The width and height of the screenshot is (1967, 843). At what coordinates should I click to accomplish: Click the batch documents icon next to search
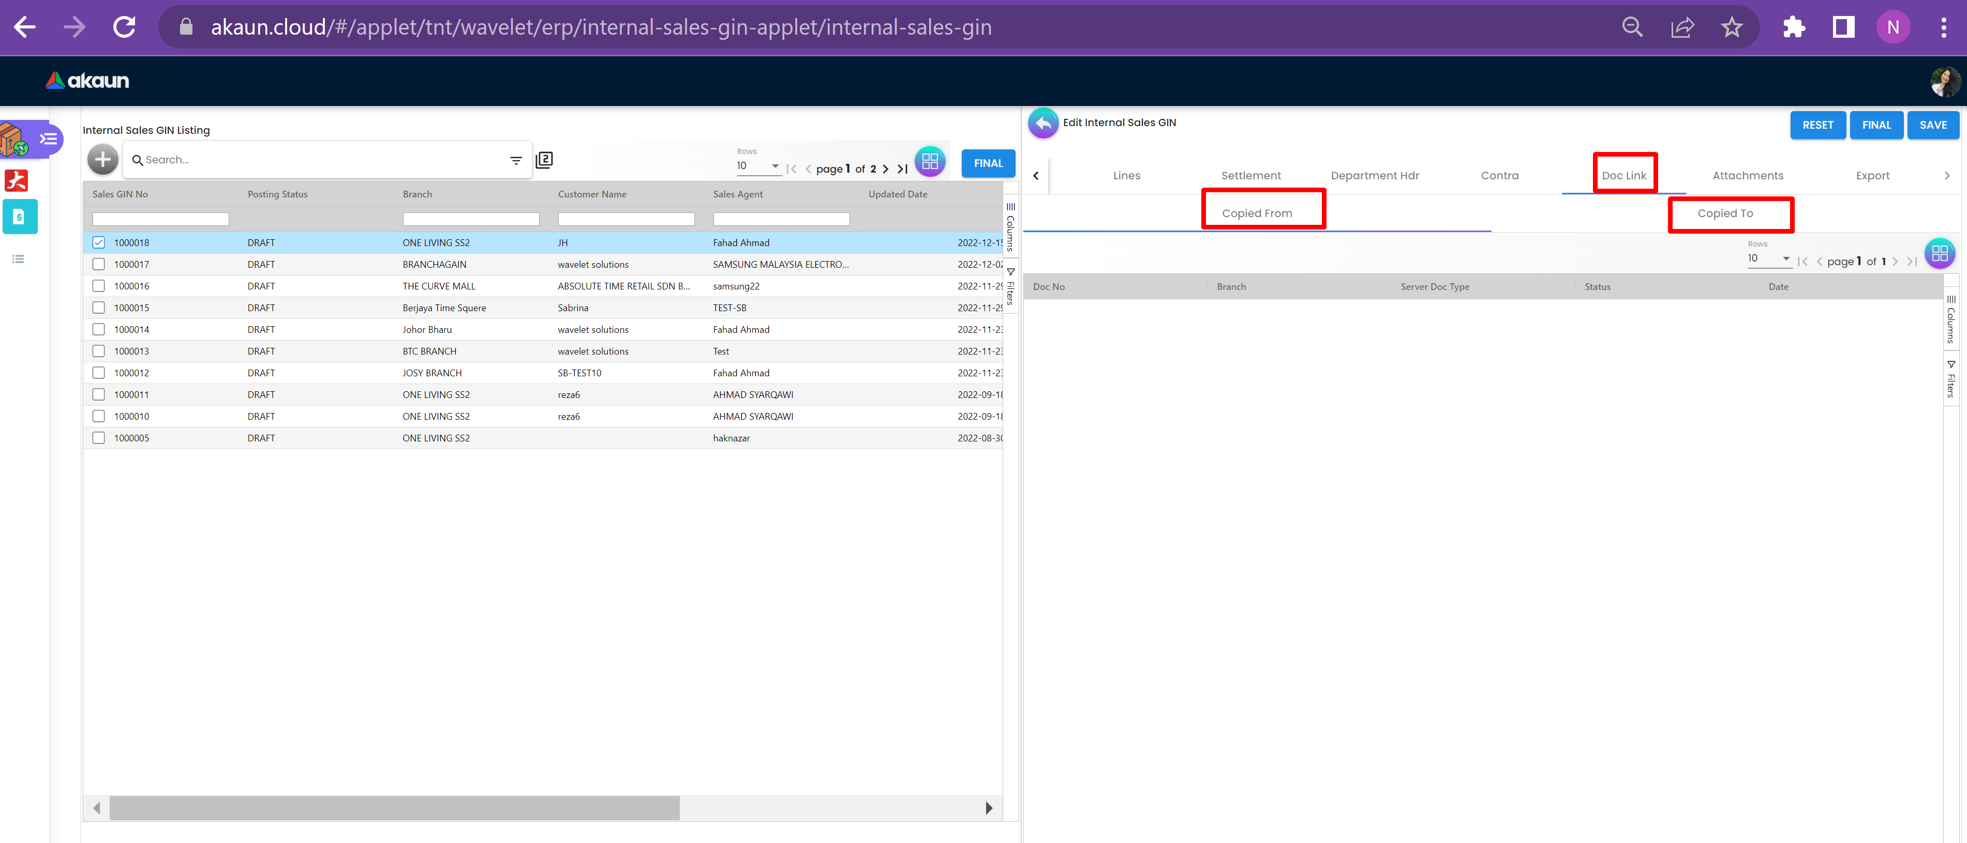click(x=544, y=159)
